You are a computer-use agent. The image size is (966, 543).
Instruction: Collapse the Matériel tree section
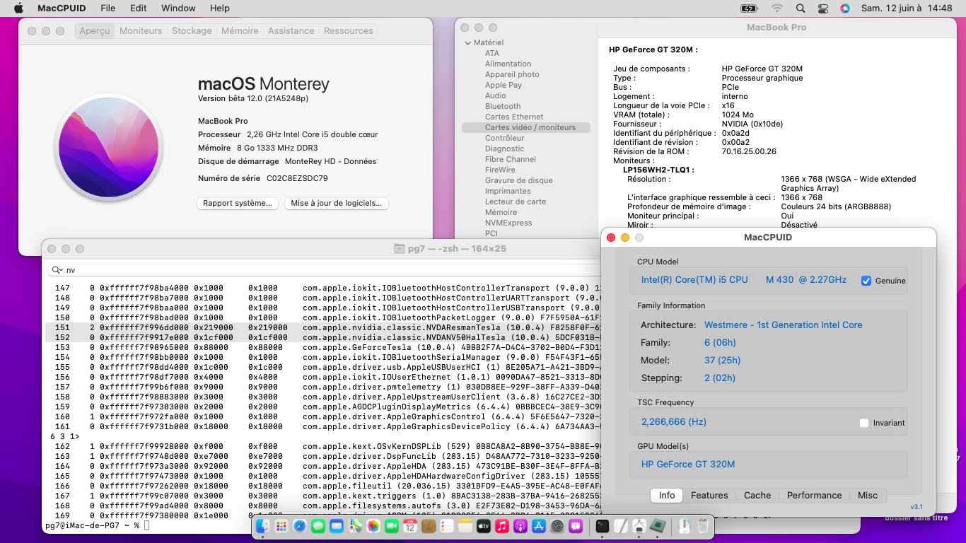468,42
